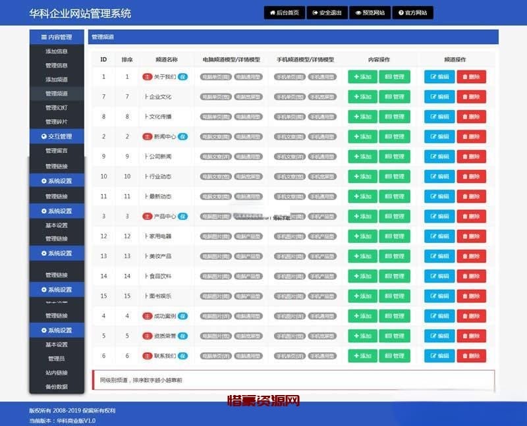Expand the 交互管理 sidebar section
The height and width of the screenshot is (426, 527).
pos(57,136)
